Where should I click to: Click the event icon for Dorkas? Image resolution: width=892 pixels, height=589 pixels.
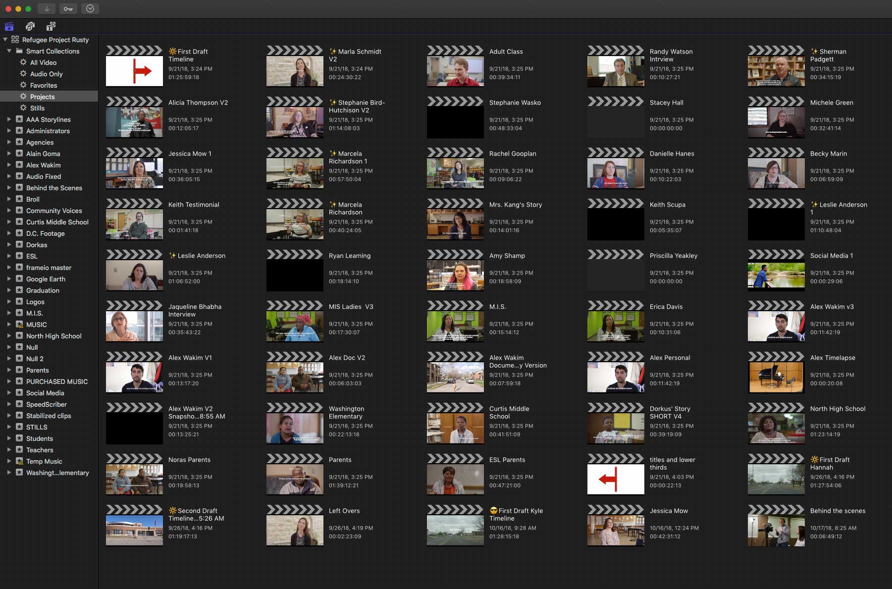click(19, 245)
